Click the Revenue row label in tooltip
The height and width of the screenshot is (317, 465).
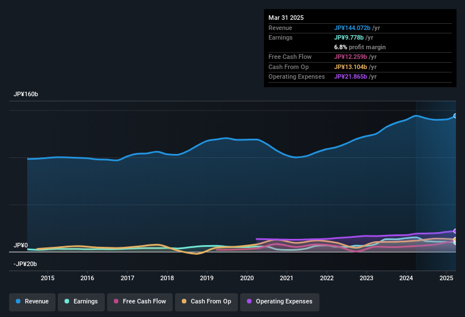(280, 28)
